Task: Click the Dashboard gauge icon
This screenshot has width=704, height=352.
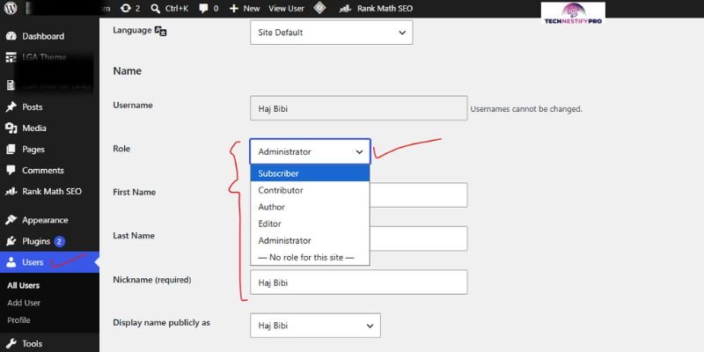Action: pyautogui.click(x=11, y=36)
